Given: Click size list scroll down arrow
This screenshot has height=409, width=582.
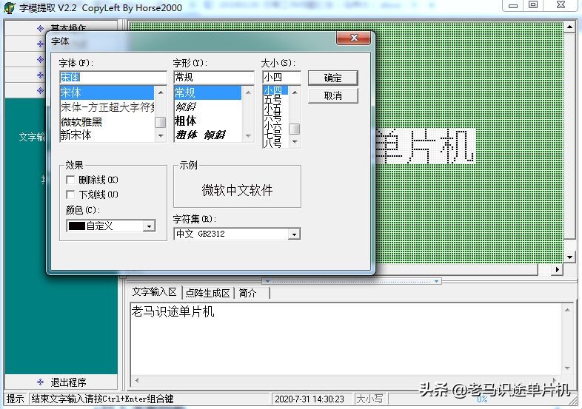Looking at the screenshot, I should point(295,142).
